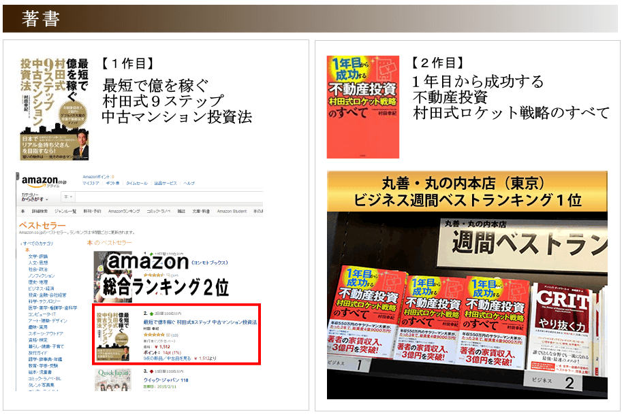This screenshot has height=419, width=624.
Task: Click the rank 2 book cover thumbnail
Action: [x=113, y=336]
